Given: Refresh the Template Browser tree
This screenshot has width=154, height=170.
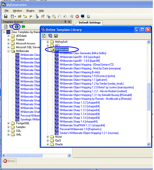Looking at the screenshot, I should click(x=6, y=27).
